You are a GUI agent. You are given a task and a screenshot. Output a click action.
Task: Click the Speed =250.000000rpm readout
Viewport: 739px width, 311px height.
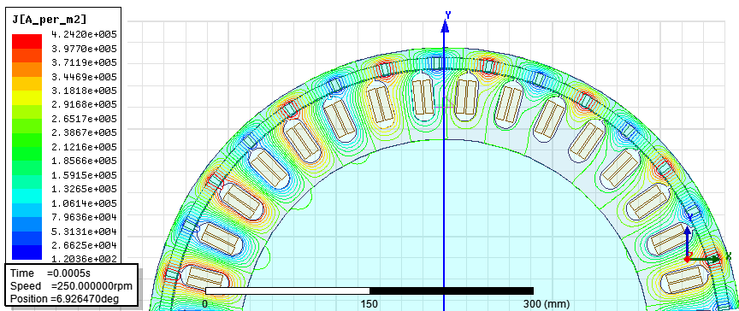coord(71,286)
